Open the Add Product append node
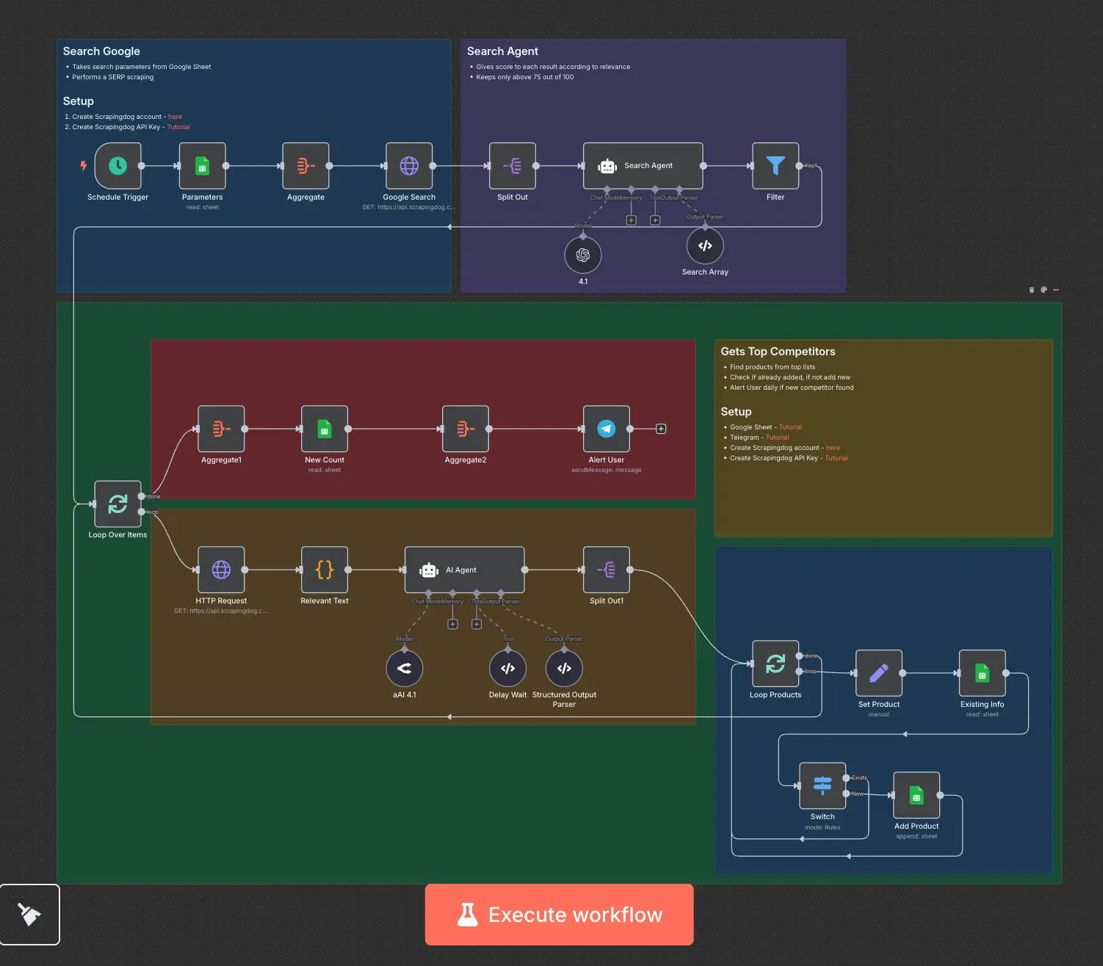Image resolution: width=1103 pixels, height=966 pixels. (916, 796)
